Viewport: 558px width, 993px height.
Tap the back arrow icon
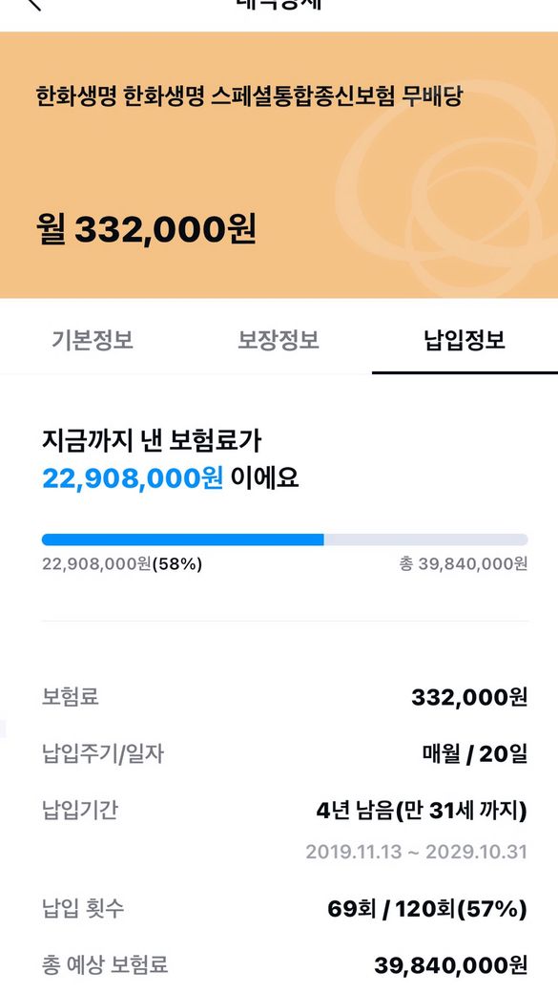pos(32,4)
